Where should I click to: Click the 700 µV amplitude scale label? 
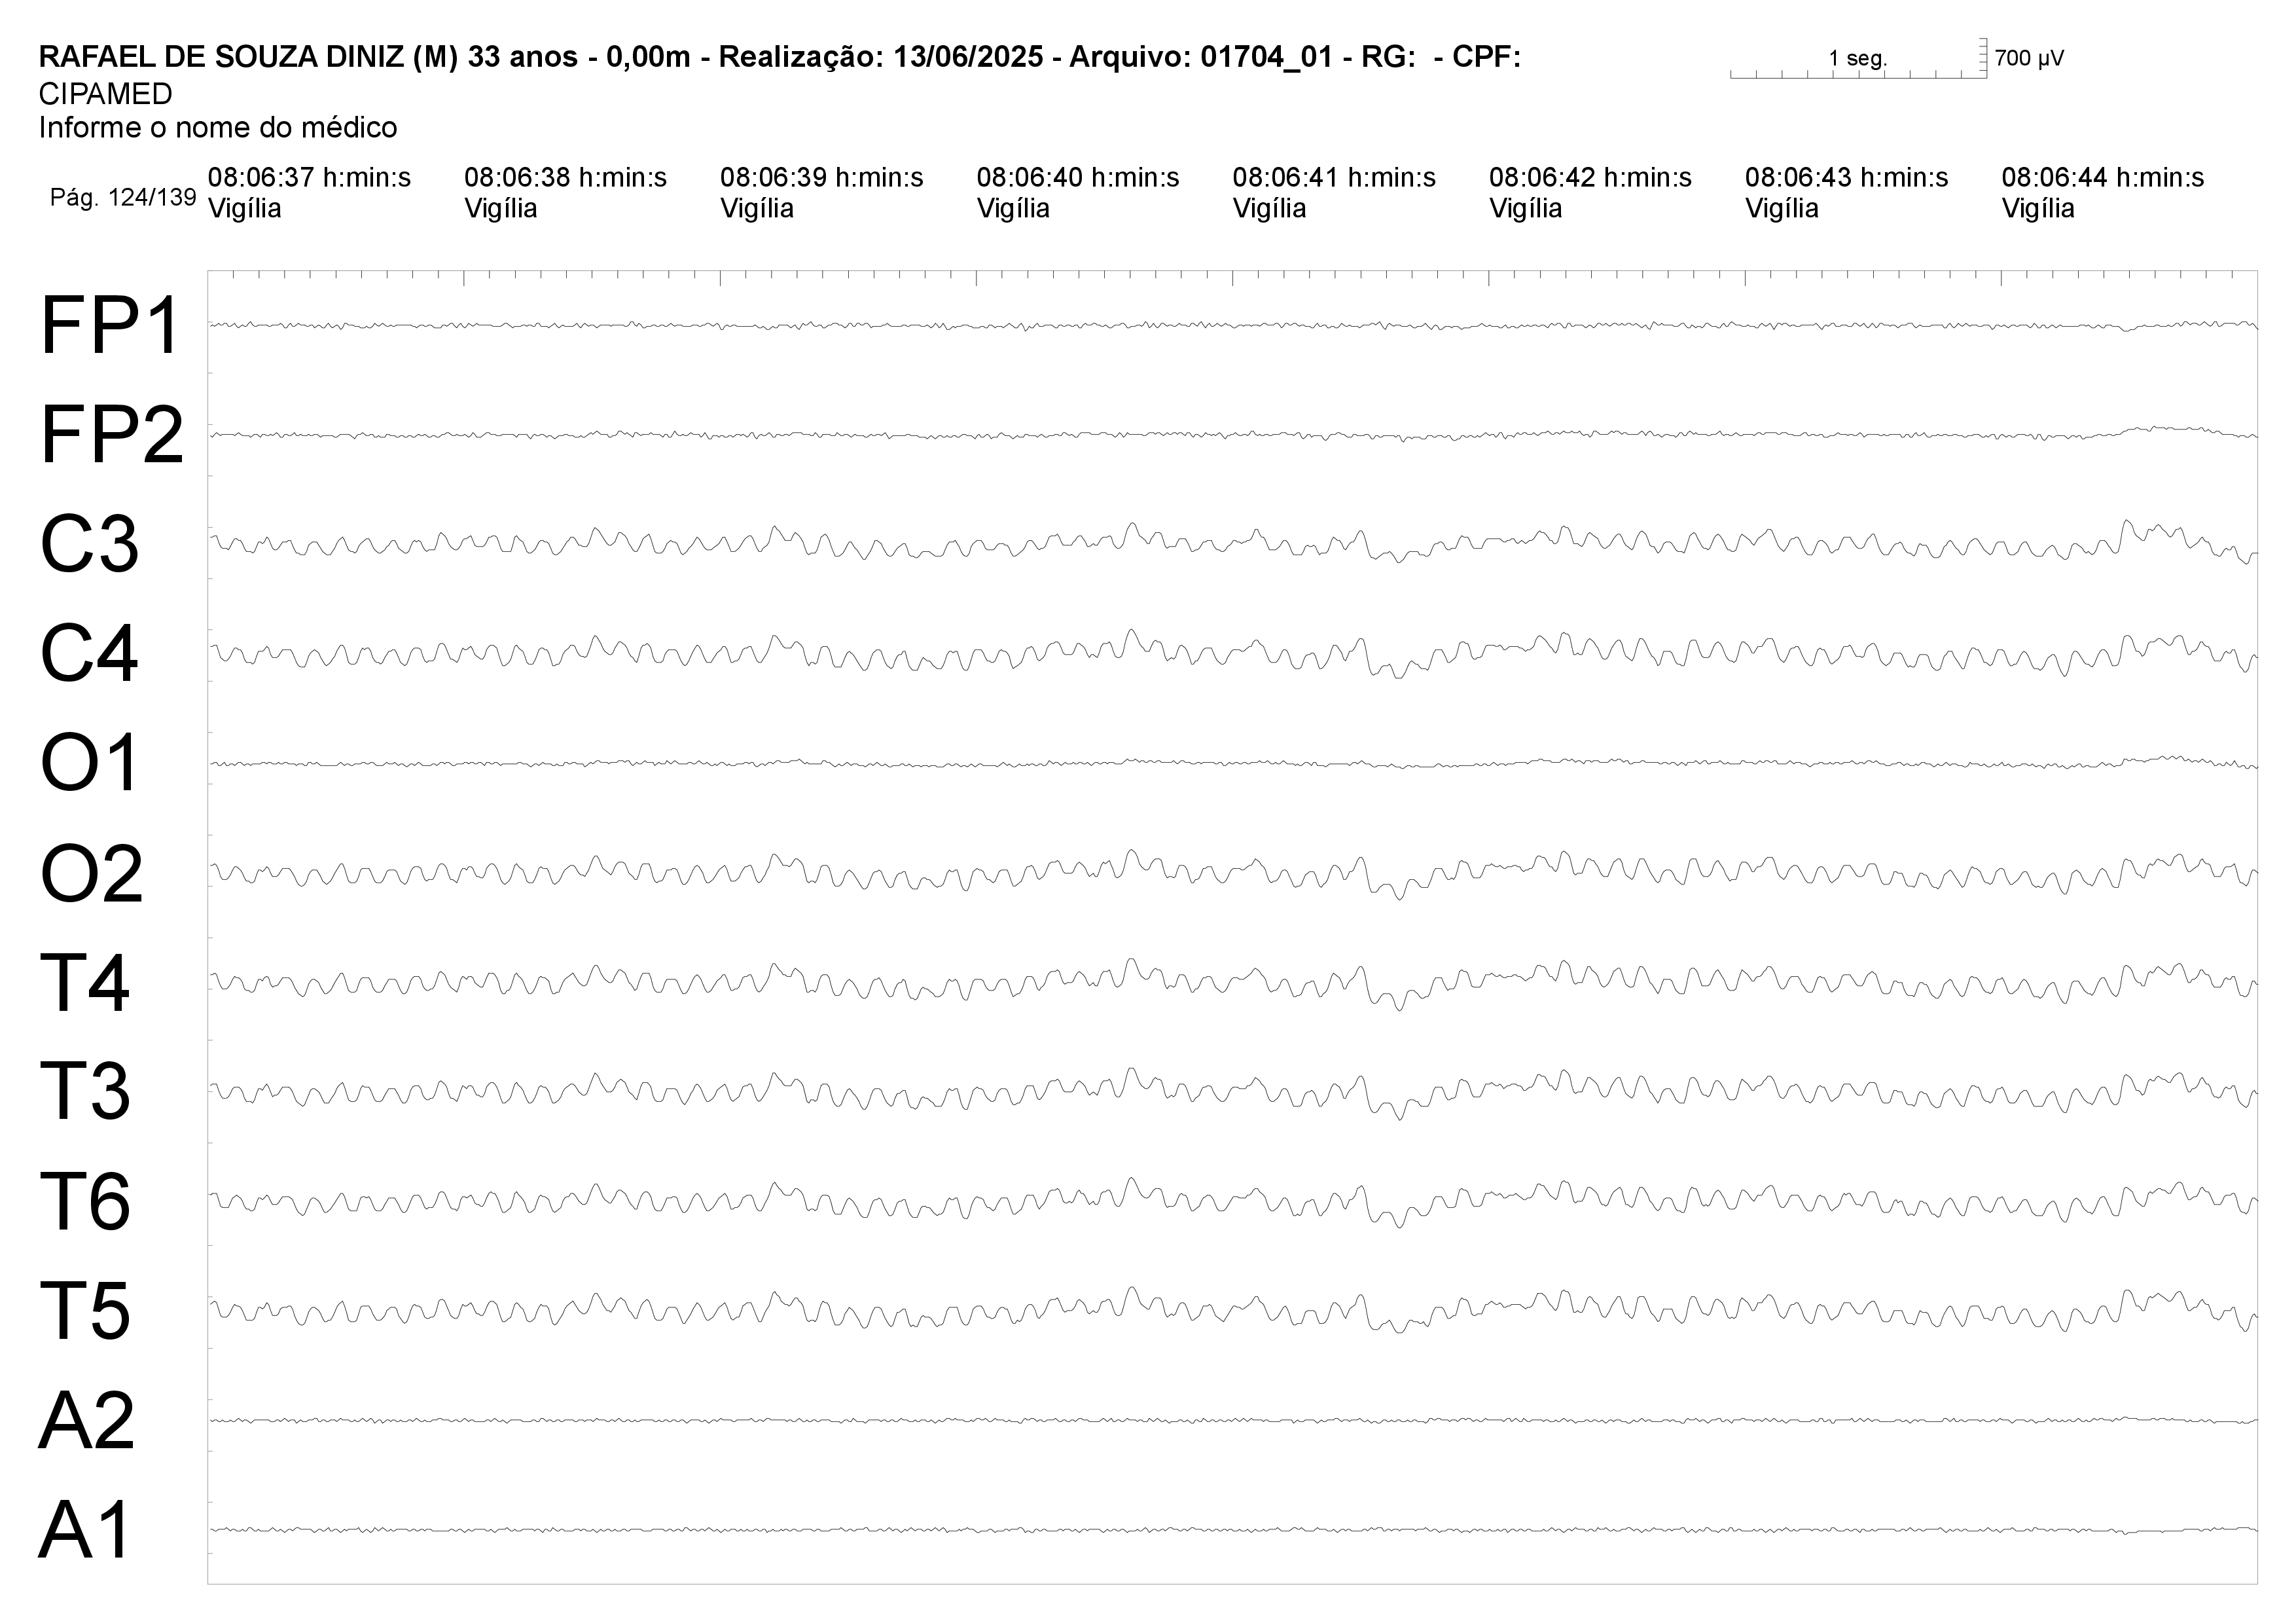(2029, 59)
